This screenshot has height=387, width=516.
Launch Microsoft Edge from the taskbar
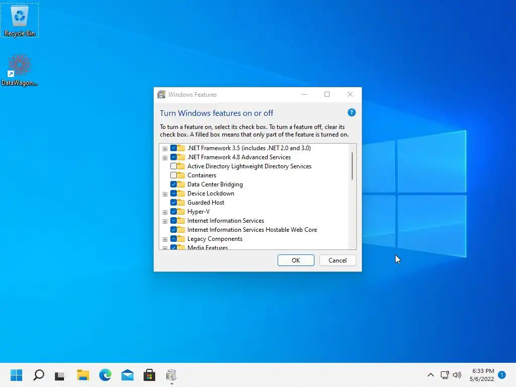105,375
